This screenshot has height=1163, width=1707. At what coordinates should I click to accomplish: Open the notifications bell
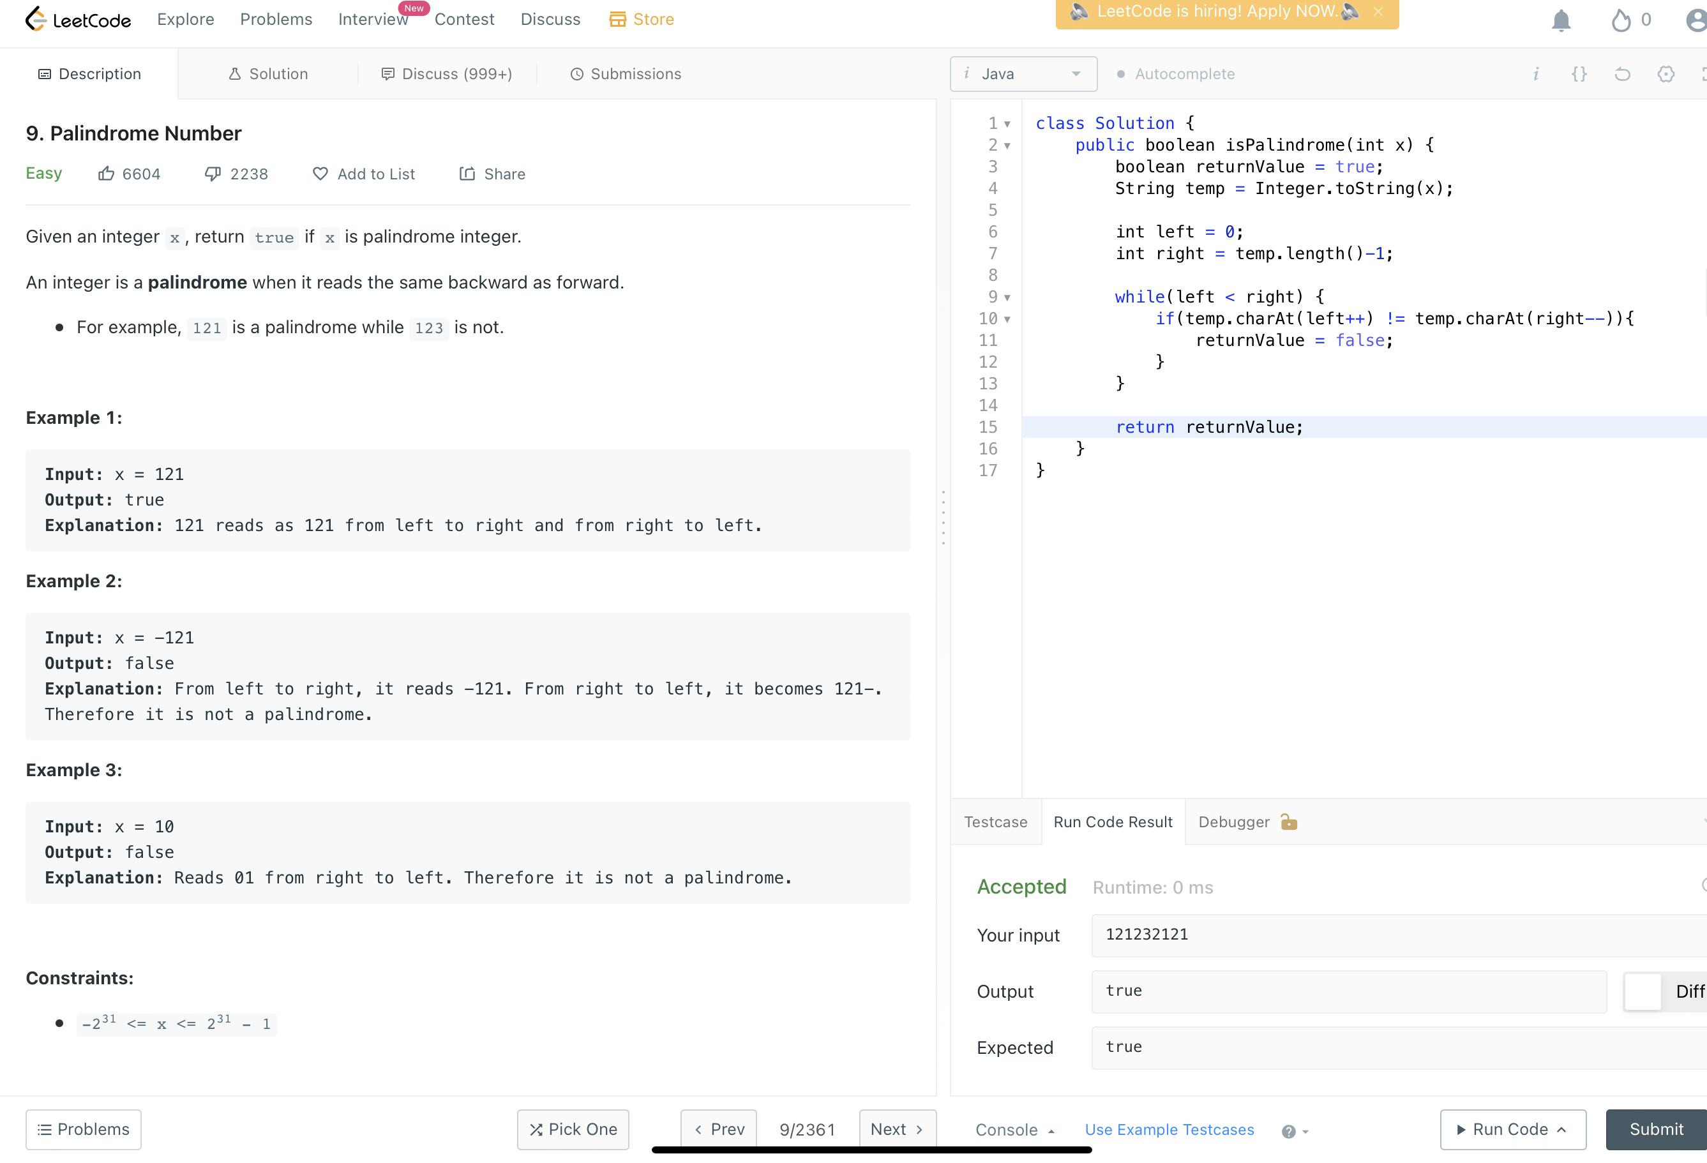click(x=1561, y=20)
